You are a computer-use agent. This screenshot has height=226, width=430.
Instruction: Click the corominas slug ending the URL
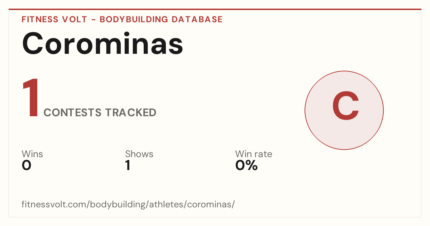209,205
